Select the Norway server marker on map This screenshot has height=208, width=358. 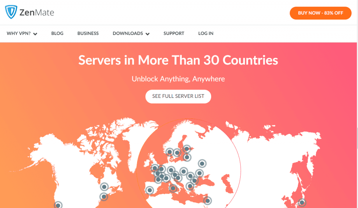[x=170, y=152]
